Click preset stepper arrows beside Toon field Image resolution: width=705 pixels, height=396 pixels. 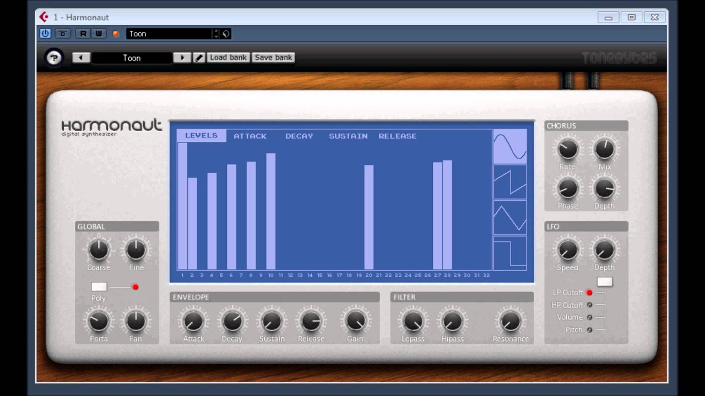pyautogui.click(x=216, y=34)
